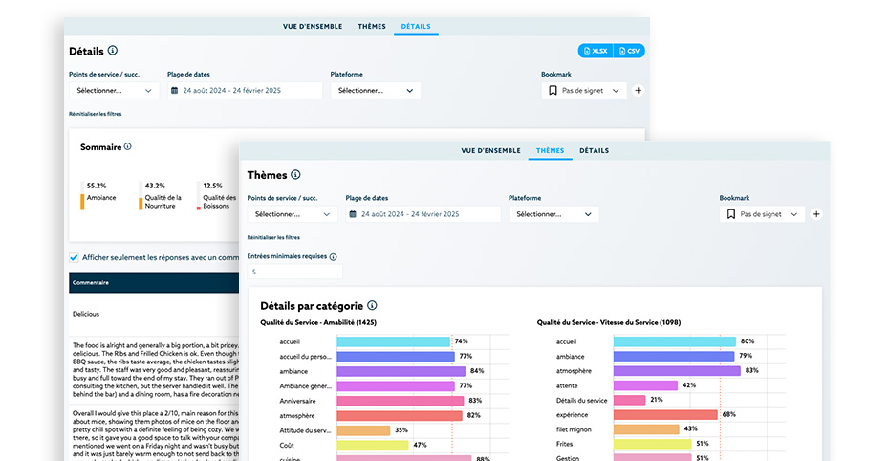Click ambiance 84% bar in Amabilité chart

pyautogui.click(x=401, y=371)
